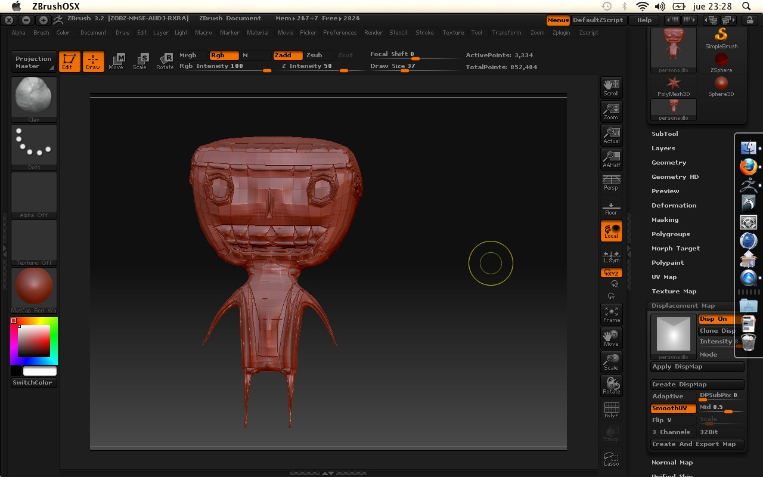This screenshot has width=763, height=477.
Task: Select the Draw mode button
Action: tap(93, 61)
